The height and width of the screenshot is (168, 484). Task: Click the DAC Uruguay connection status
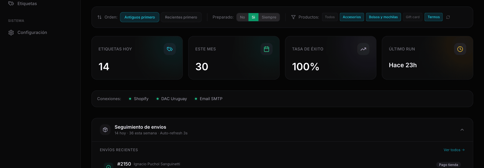tap(172, 99)
